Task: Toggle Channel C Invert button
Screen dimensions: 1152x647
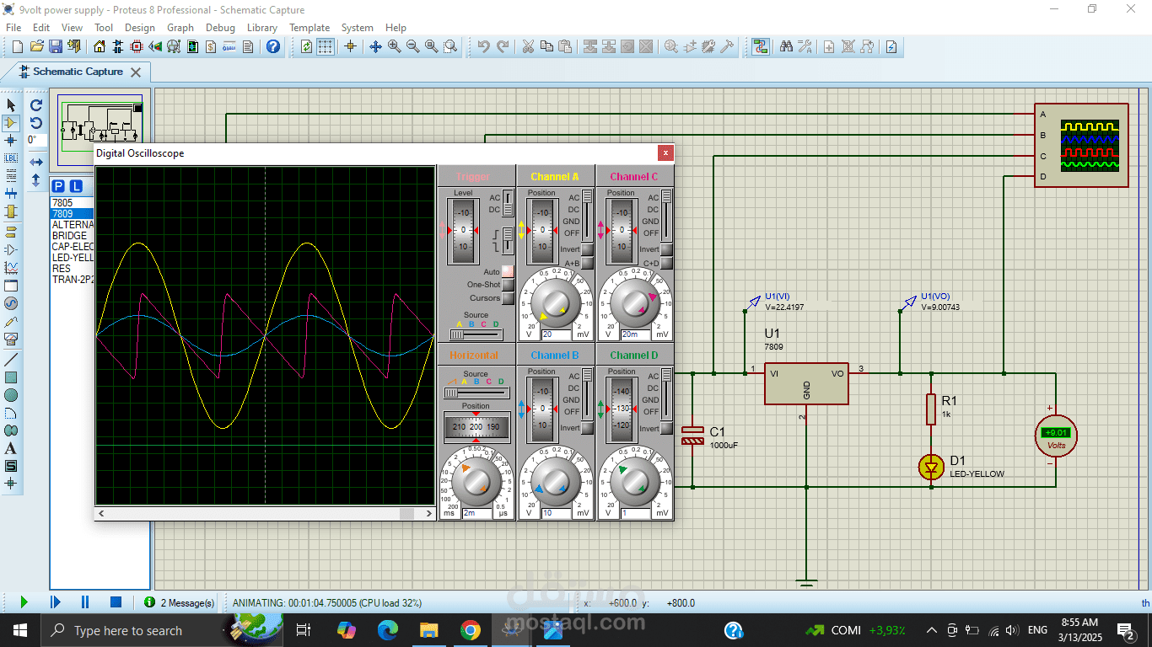Action: [666, 249]
